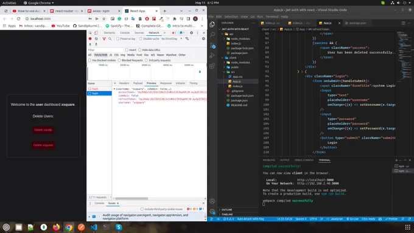The width and height of the screenshot is (414, 233).
Task: Reload the localhost page in Chrome
Action: [18, 19]
